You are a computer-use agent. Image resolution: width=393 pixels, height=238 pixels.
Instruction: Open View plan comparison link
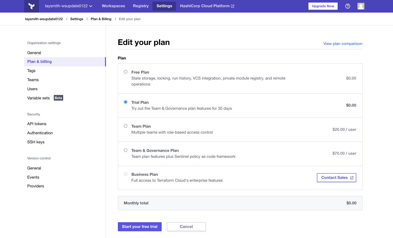point(343,44)
